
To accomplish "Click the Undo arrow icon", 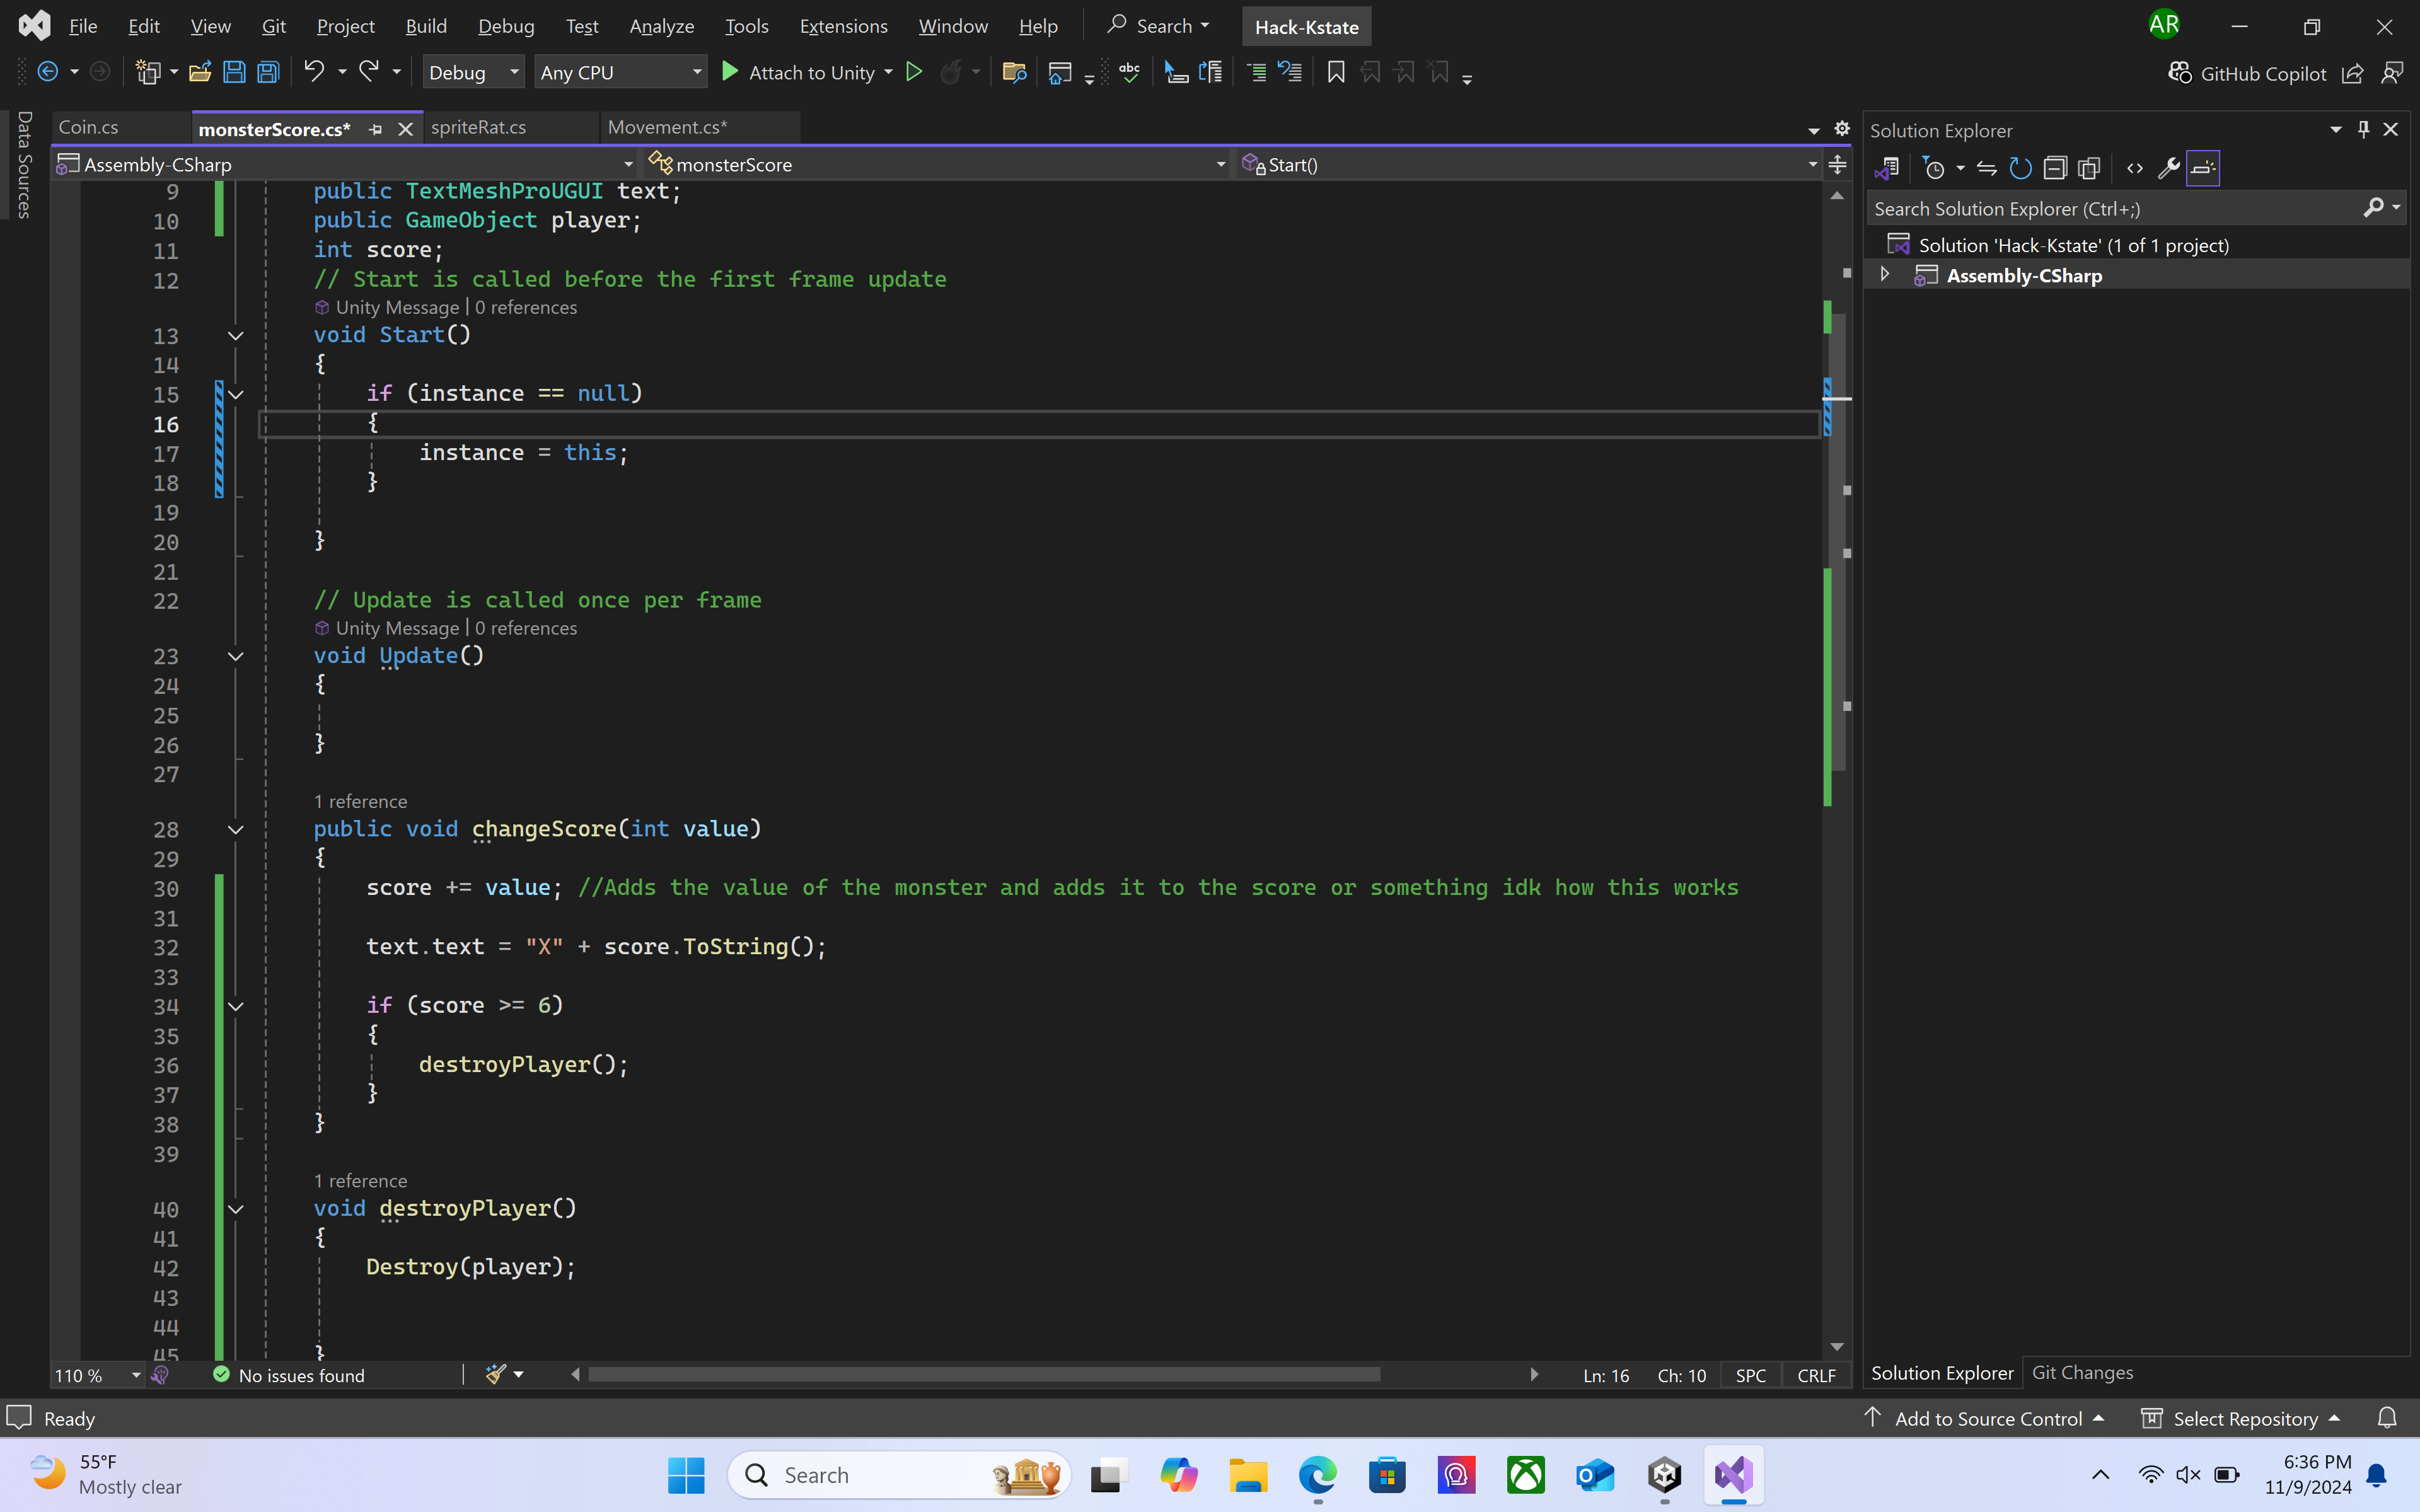I will coord(314,71).
